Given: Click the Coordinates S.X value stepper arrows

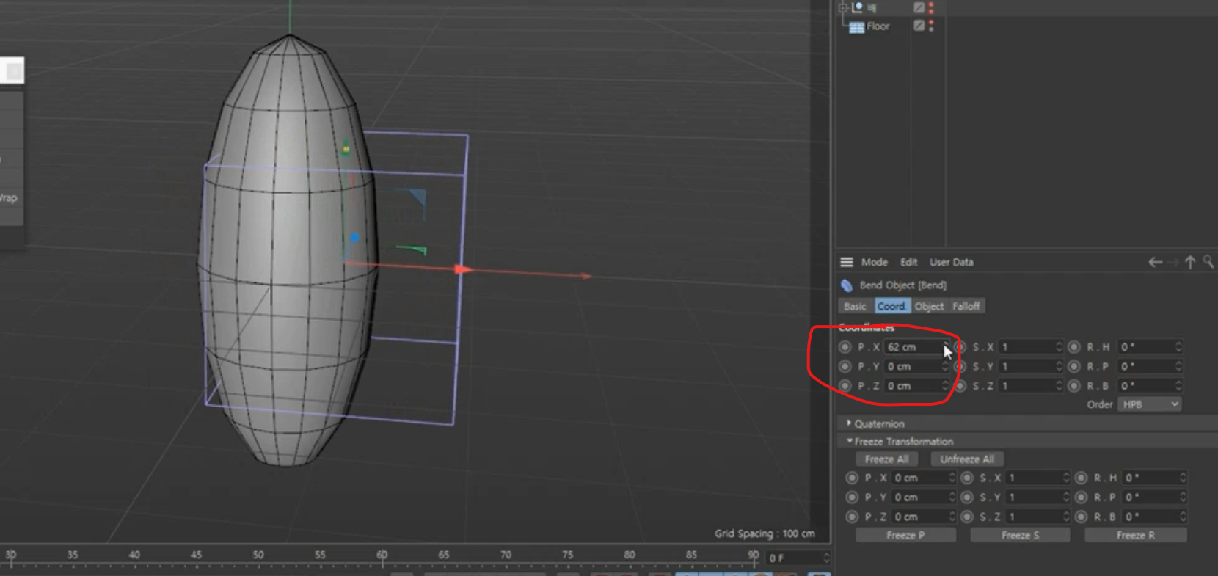Looking at the screenshot, I should click(x=1059, y=347).
